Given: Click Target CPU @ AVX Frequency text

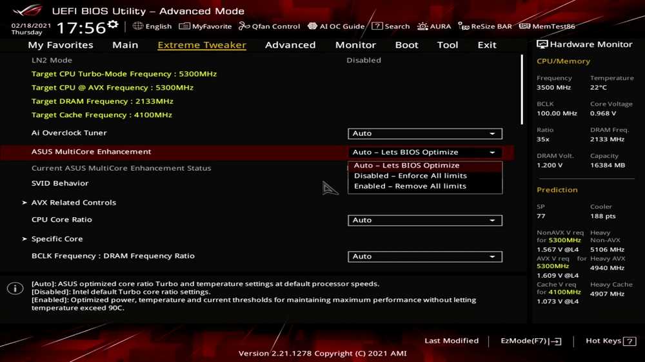Looking at the screenshot, I should [112, 88].
